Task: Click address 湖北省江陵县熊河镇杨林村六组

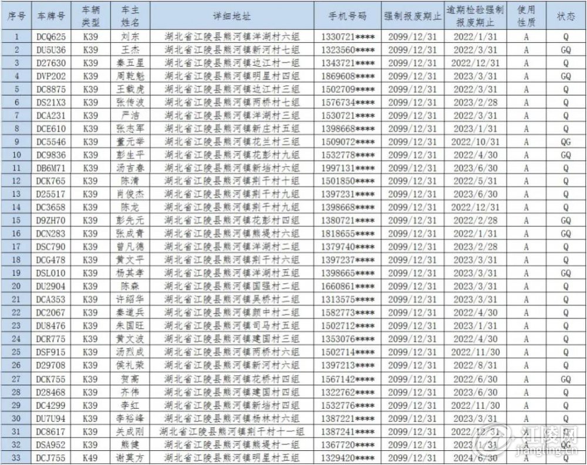Action: click(x=232, y=418)
